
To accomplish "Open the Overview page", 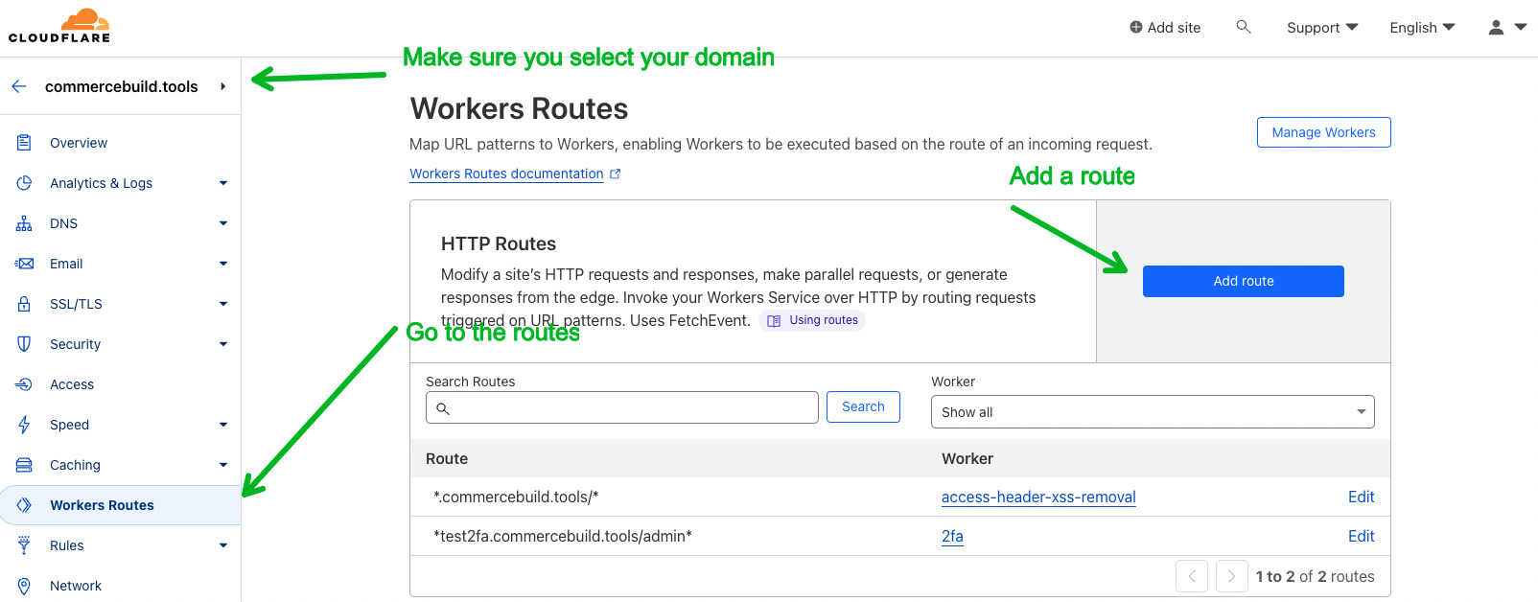I will pos(79,143).
